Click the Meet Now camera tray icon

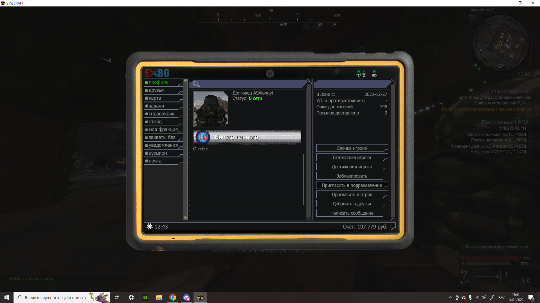457,297
